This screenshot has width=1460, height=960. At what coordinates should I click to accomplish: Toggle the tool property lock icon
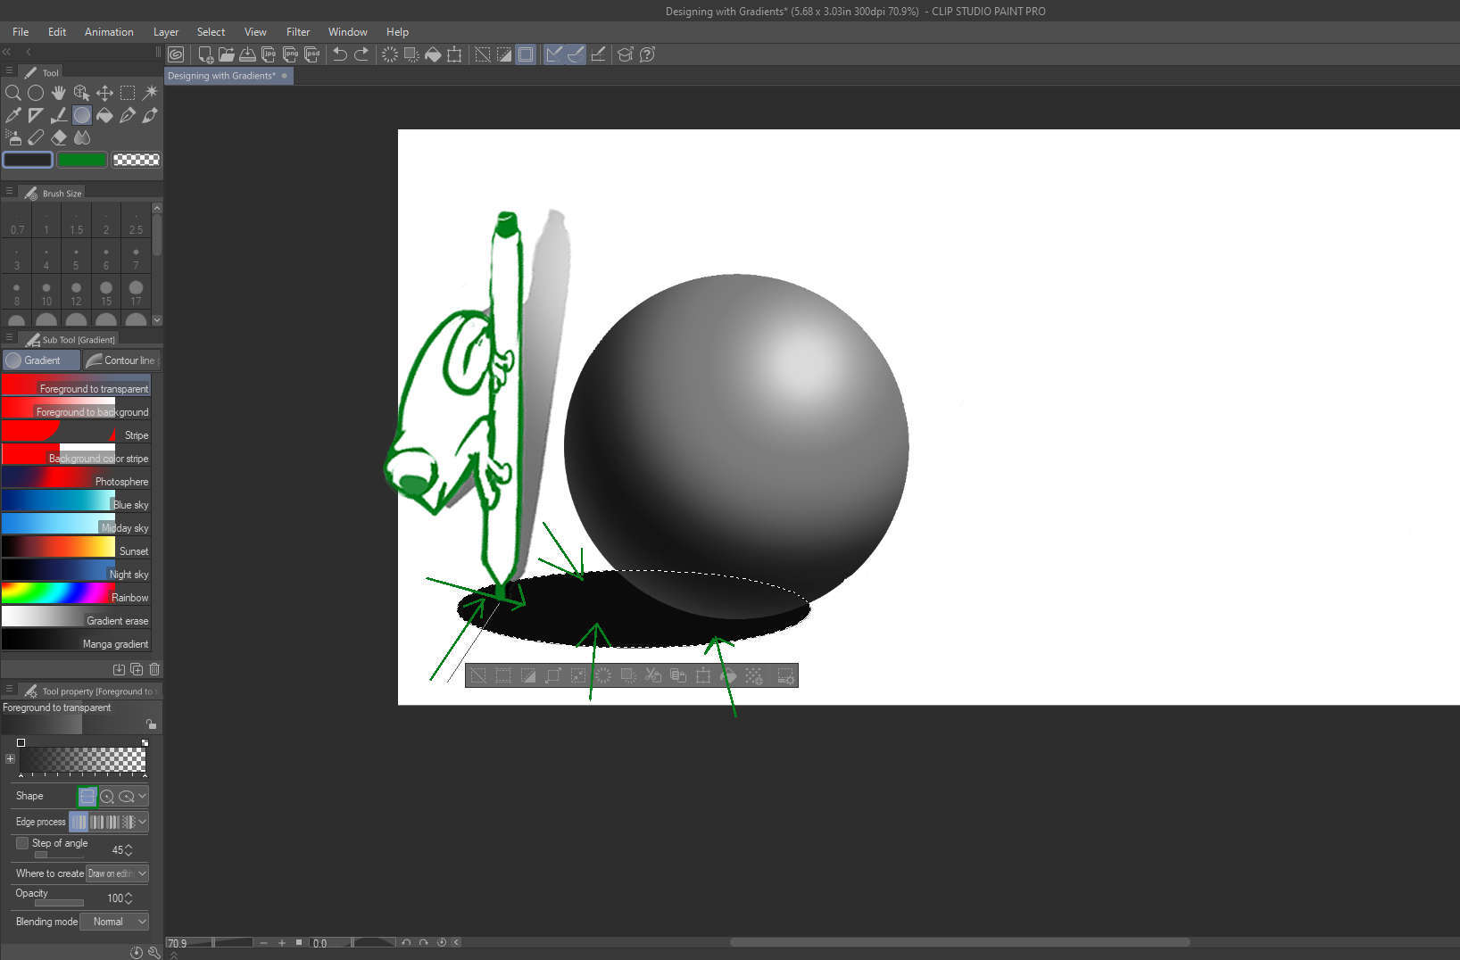click(x=151, y=724)
